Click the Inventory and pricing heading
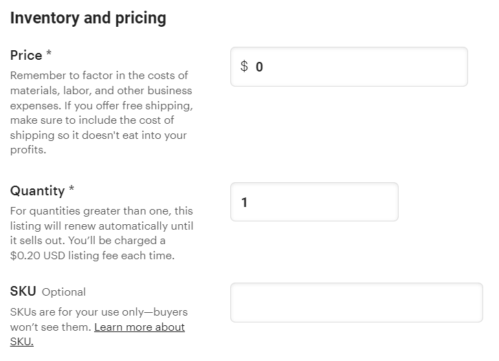This screenshot has width=499, height=361. [88, 18]
